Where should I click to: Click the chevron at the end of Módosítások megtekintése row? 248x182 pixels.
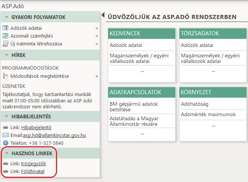[x=97, y=76]
